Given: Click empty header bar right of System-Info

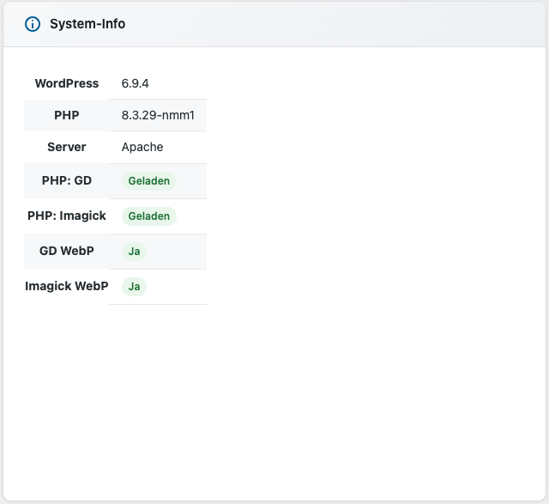Looking at the screenshot, I should coord(343,24).
